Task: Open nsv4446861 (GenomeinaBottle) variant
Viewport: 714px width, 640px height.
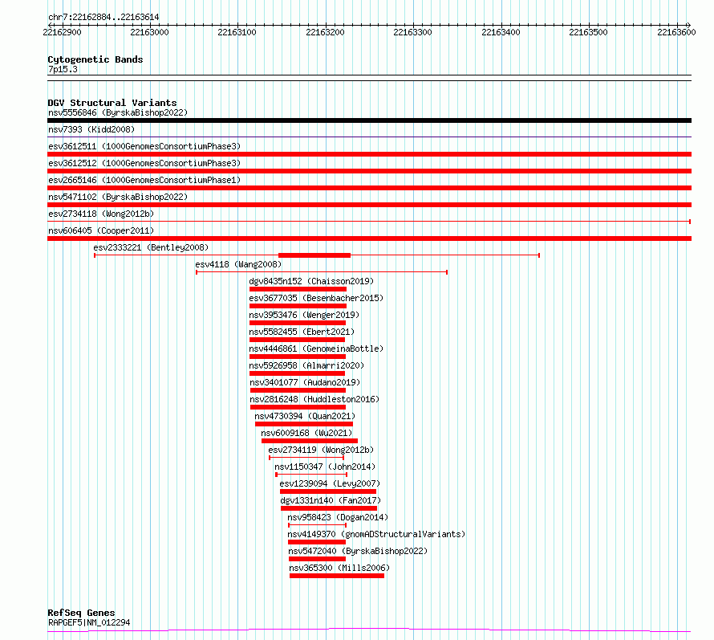Action: [316, 349]
